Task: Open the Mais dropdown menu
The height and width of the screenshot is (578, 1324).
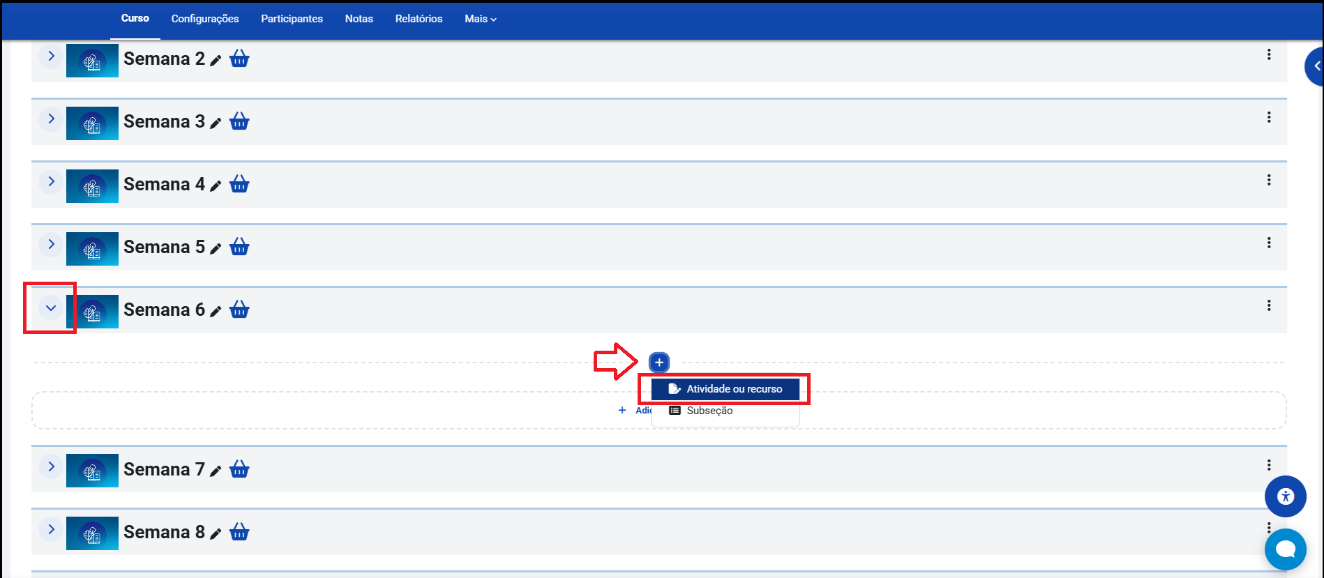Action: tap(480, 19)
